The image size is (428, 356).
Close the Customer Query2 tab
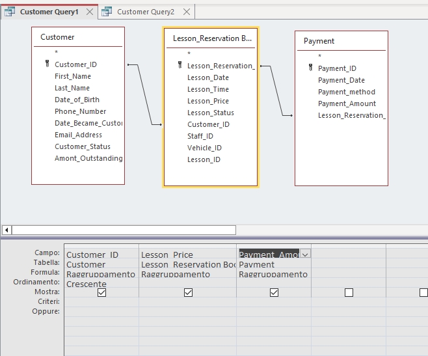tap(187, 12)
